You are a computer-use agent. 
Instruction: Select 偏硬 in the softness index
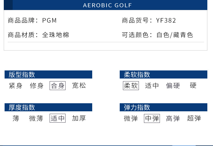173,86
